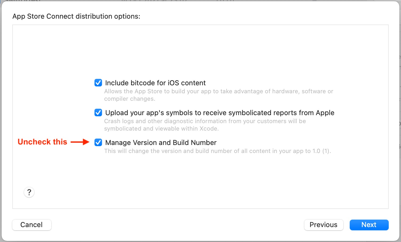The height and width of the screenshot is (242, 401).
Task: Disable Include bitcode for iOS content
Action: point(98,83)
